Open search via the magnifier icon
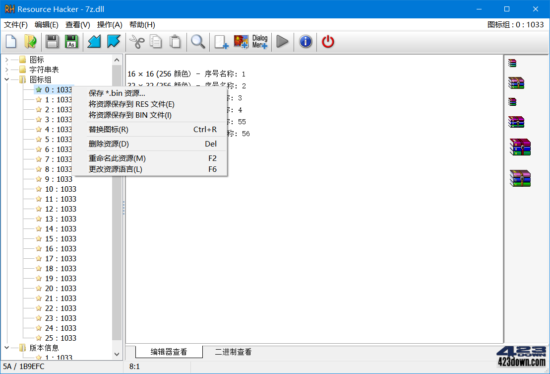The height and width of the screenshot is (374, 550). point(197,42)
